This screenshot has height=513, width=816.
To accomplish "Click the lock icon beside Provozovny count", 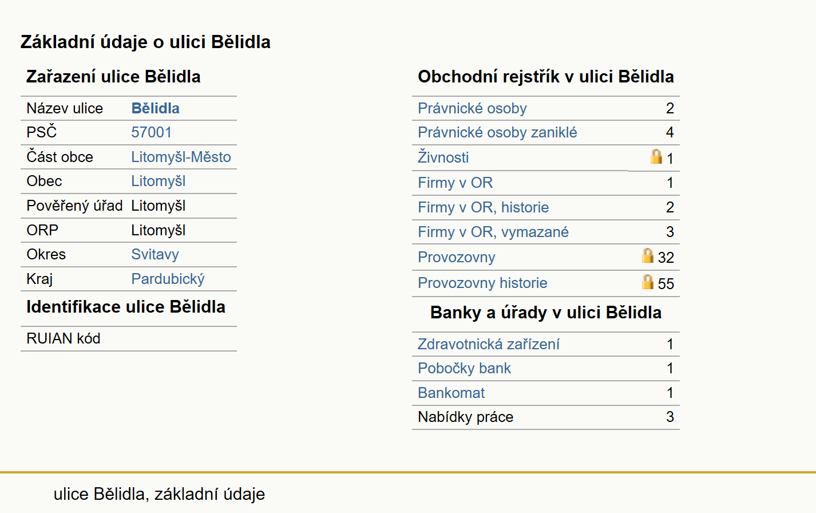I will pos(647,255).
